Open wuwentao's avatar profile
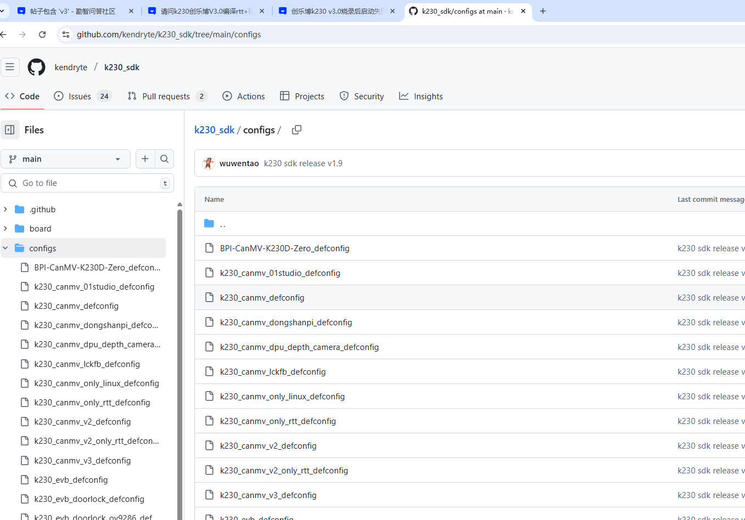The width and height of the screenshot is (745, 520). point(209,163)
